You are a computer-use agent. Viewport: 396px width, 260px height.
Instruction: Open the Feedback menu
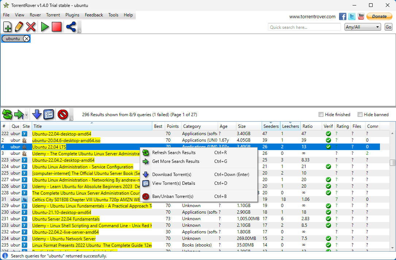(x=94, y=15)
